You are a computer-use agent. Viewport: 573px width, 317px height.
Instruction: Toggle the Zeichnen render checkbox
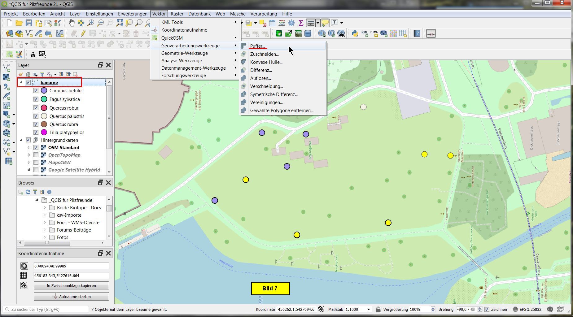[487, 309]
